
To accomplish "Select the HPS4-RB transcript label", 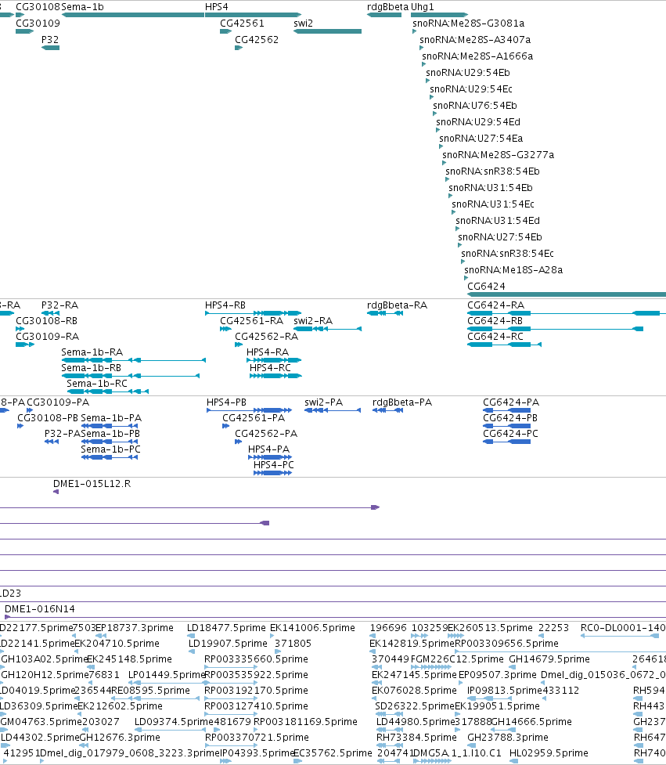I will (225, 305).
